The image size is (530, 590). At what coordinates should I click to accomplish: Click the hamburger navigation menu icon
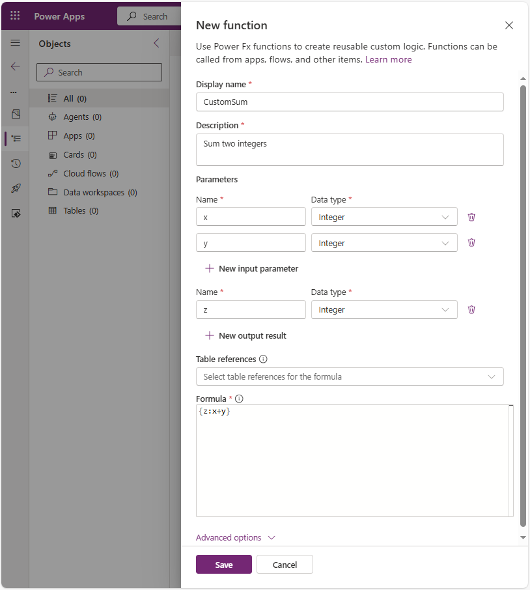coord(15,43)
